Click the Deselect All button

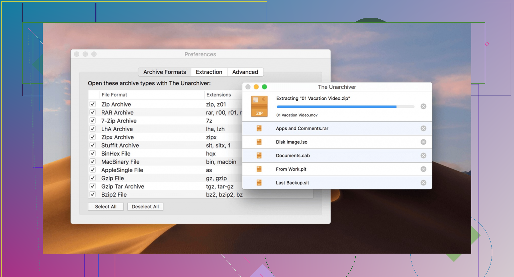[x=145, y=207]
